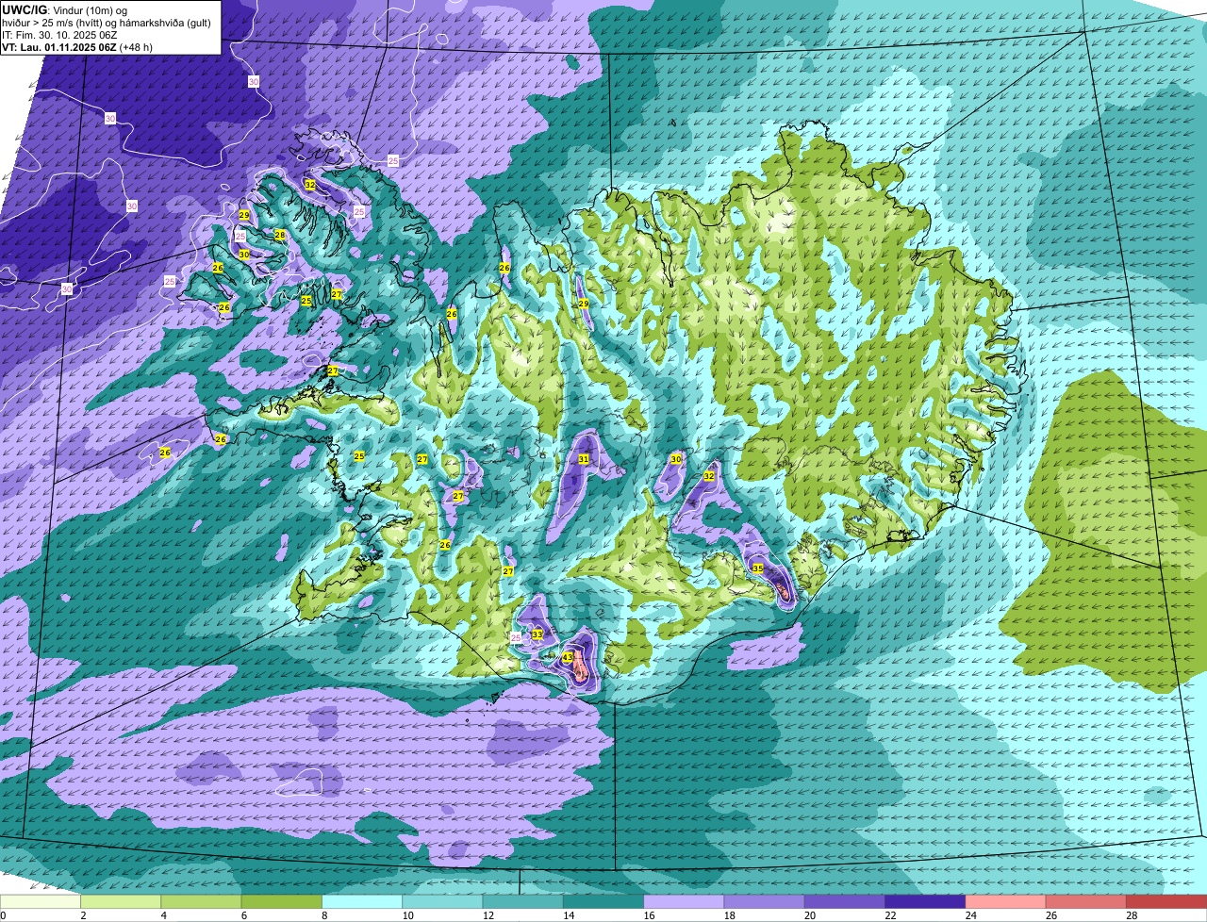Click the '8' tick label on the scale
The image size is (1207, 922).
point(322,915)
